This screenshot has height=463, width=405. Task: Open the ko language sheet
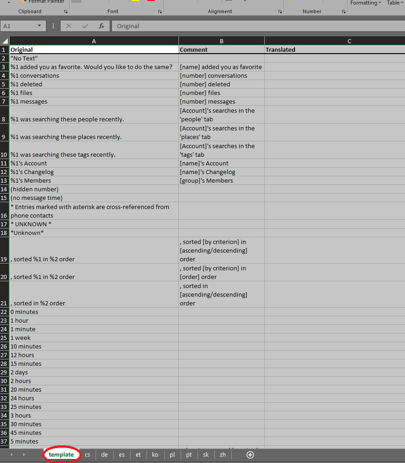click(155, 454)
